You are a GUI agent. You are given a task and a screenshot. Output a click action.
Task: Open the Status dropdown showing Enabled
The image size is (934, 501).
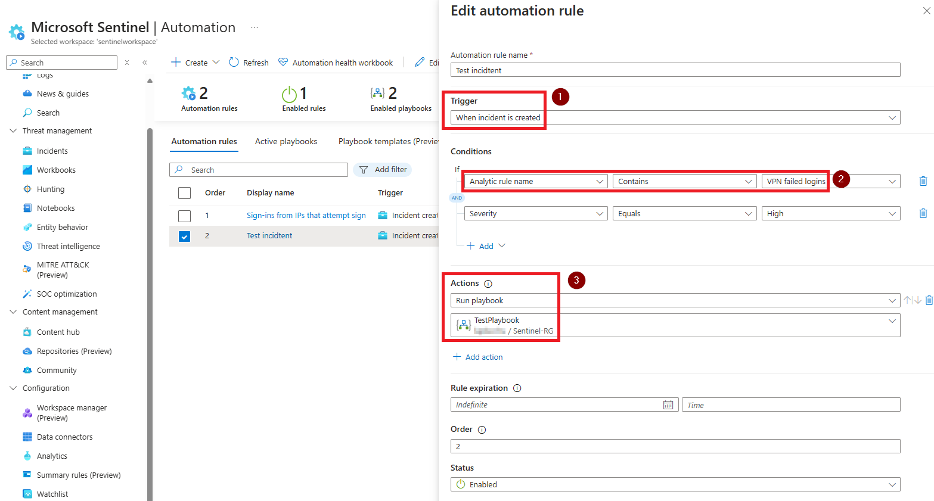point(675,485)
